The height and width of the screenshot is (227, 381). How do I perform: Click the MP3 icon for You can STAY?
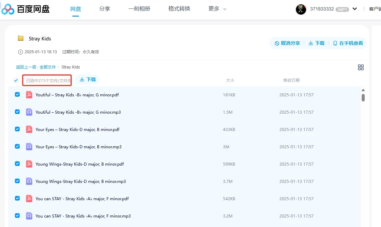(29, 216)
